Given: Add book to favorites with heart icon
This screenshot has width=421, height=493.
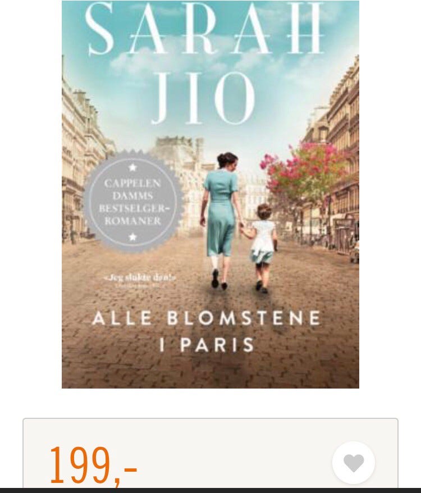Looking at the screenshot, I should coord(354,463).
